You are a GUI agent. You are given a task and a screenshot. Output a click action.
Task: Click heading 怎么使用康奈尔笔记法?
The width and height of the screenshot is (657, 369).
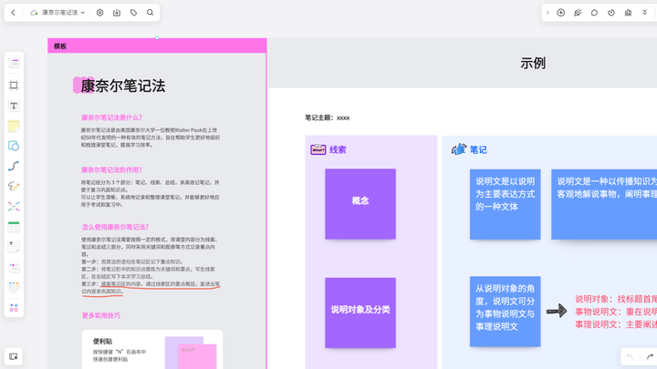point(115,227)
